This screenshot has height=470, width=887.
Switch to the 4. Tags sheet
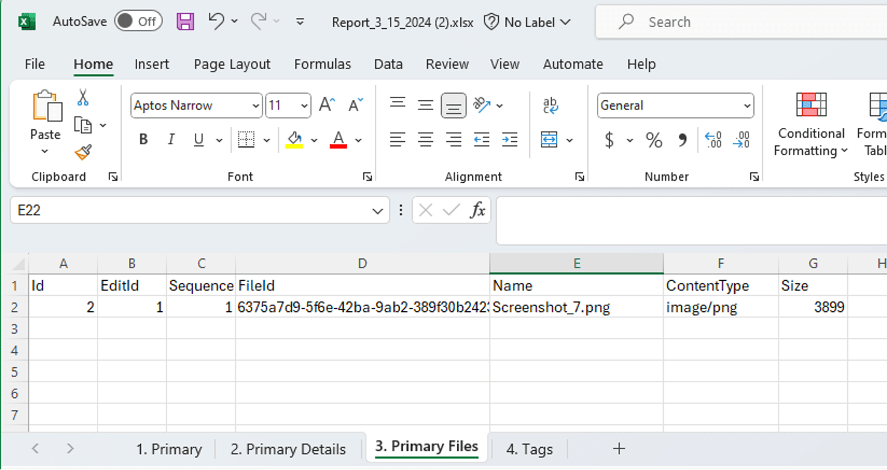[x=530, y=449]
